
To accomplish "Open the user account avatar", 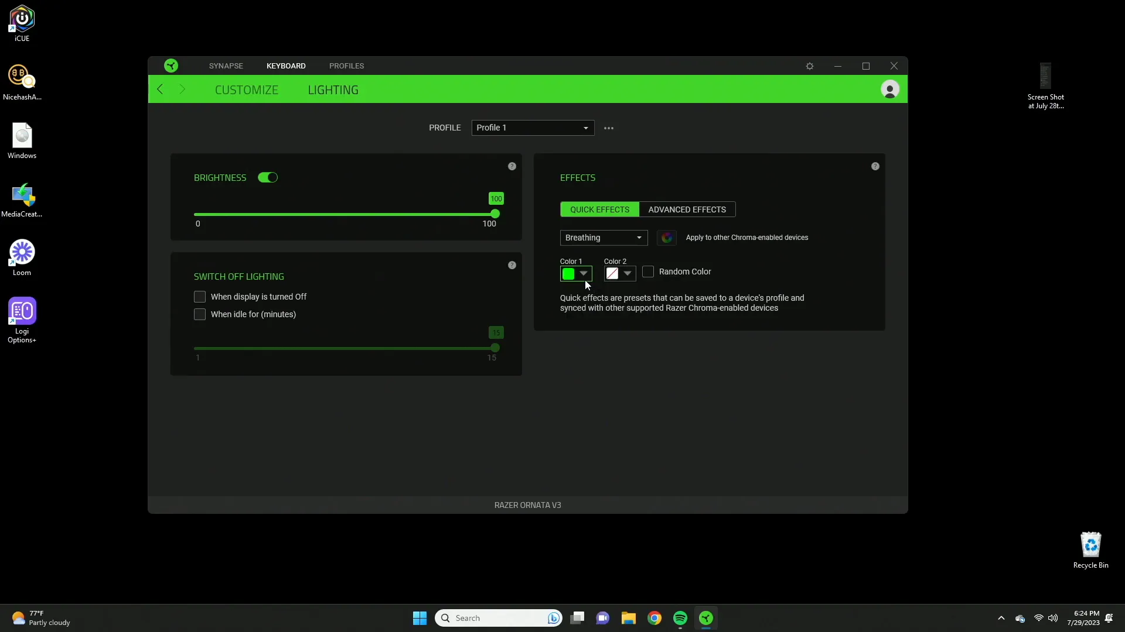I will click(x=889, y=89).
